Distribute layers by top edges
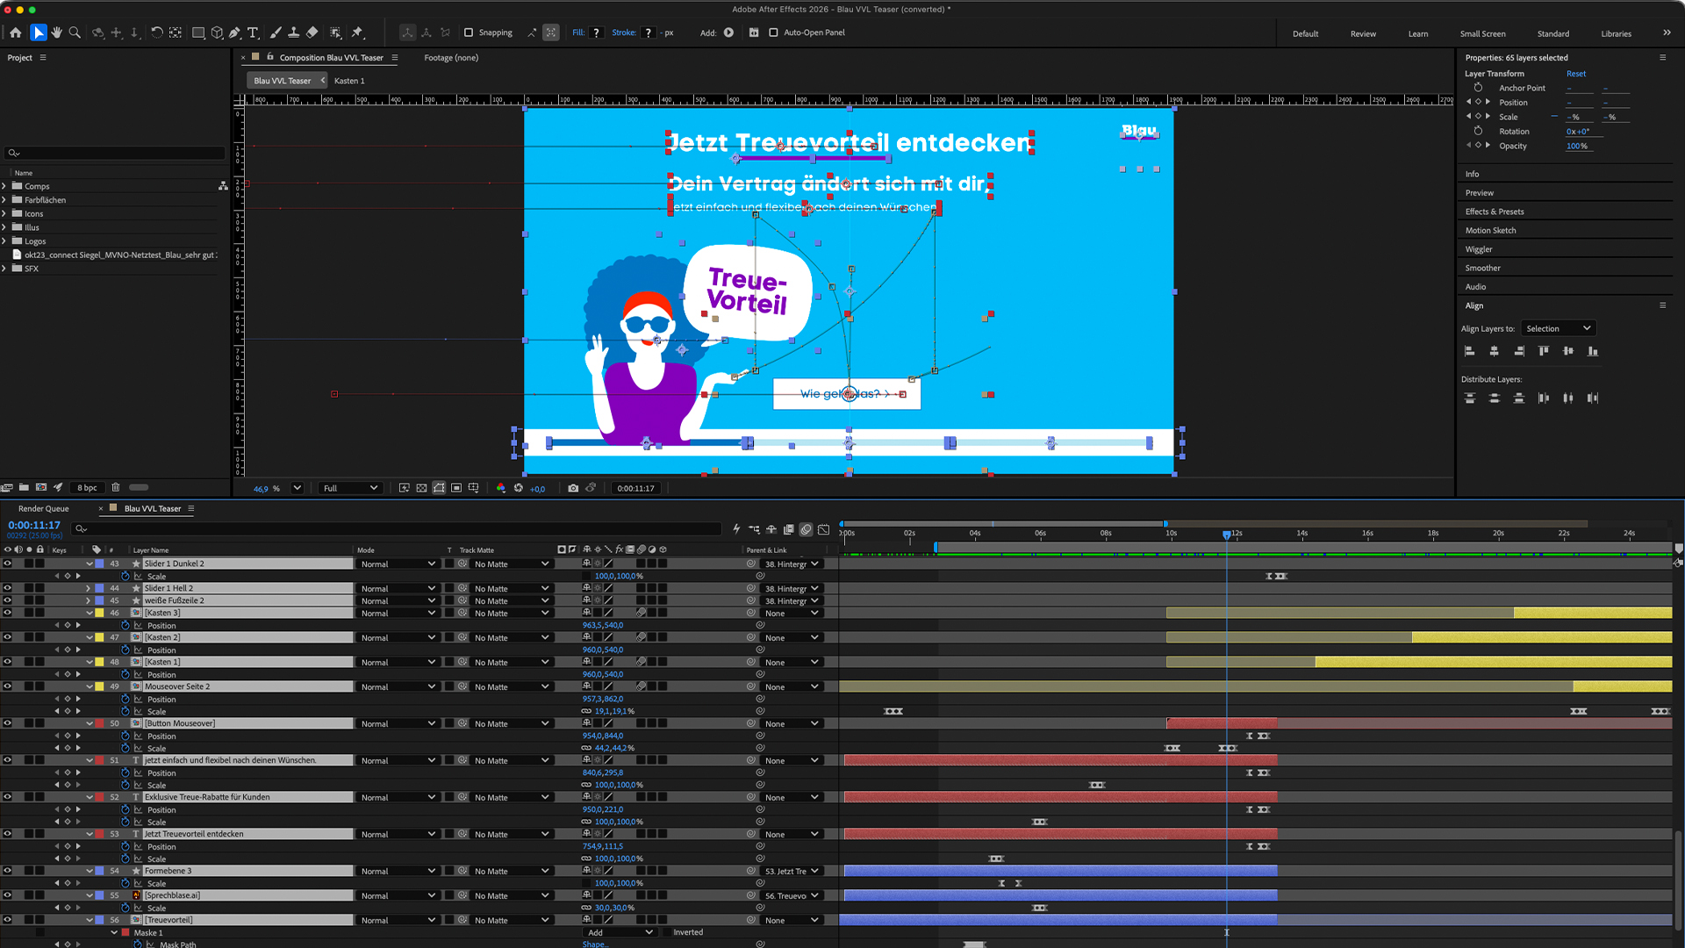The width and height of the screenshot is (1685, 948). (1470, 399)
